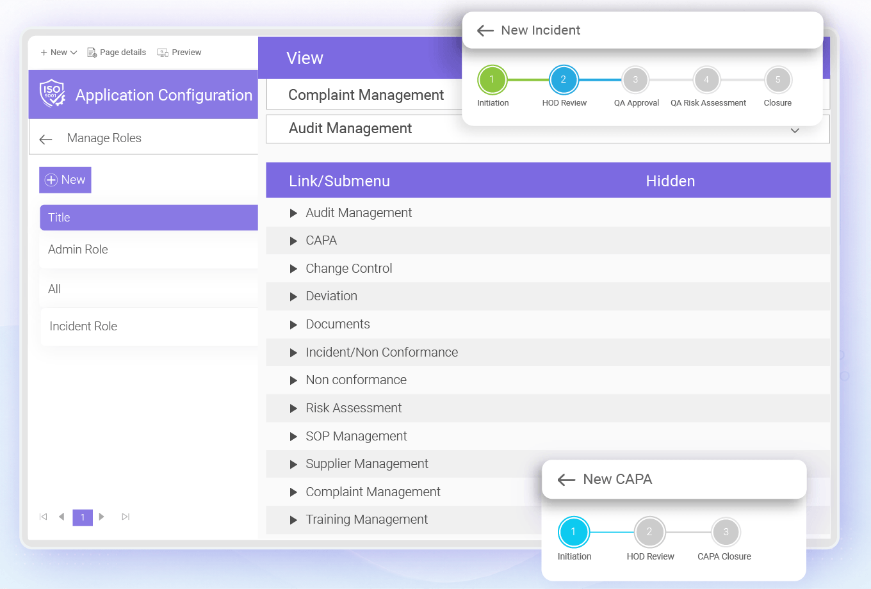Select the Admin Role row
Viewport: 871px width, 589px height.
pyautogui.click(x=149, y=250)
